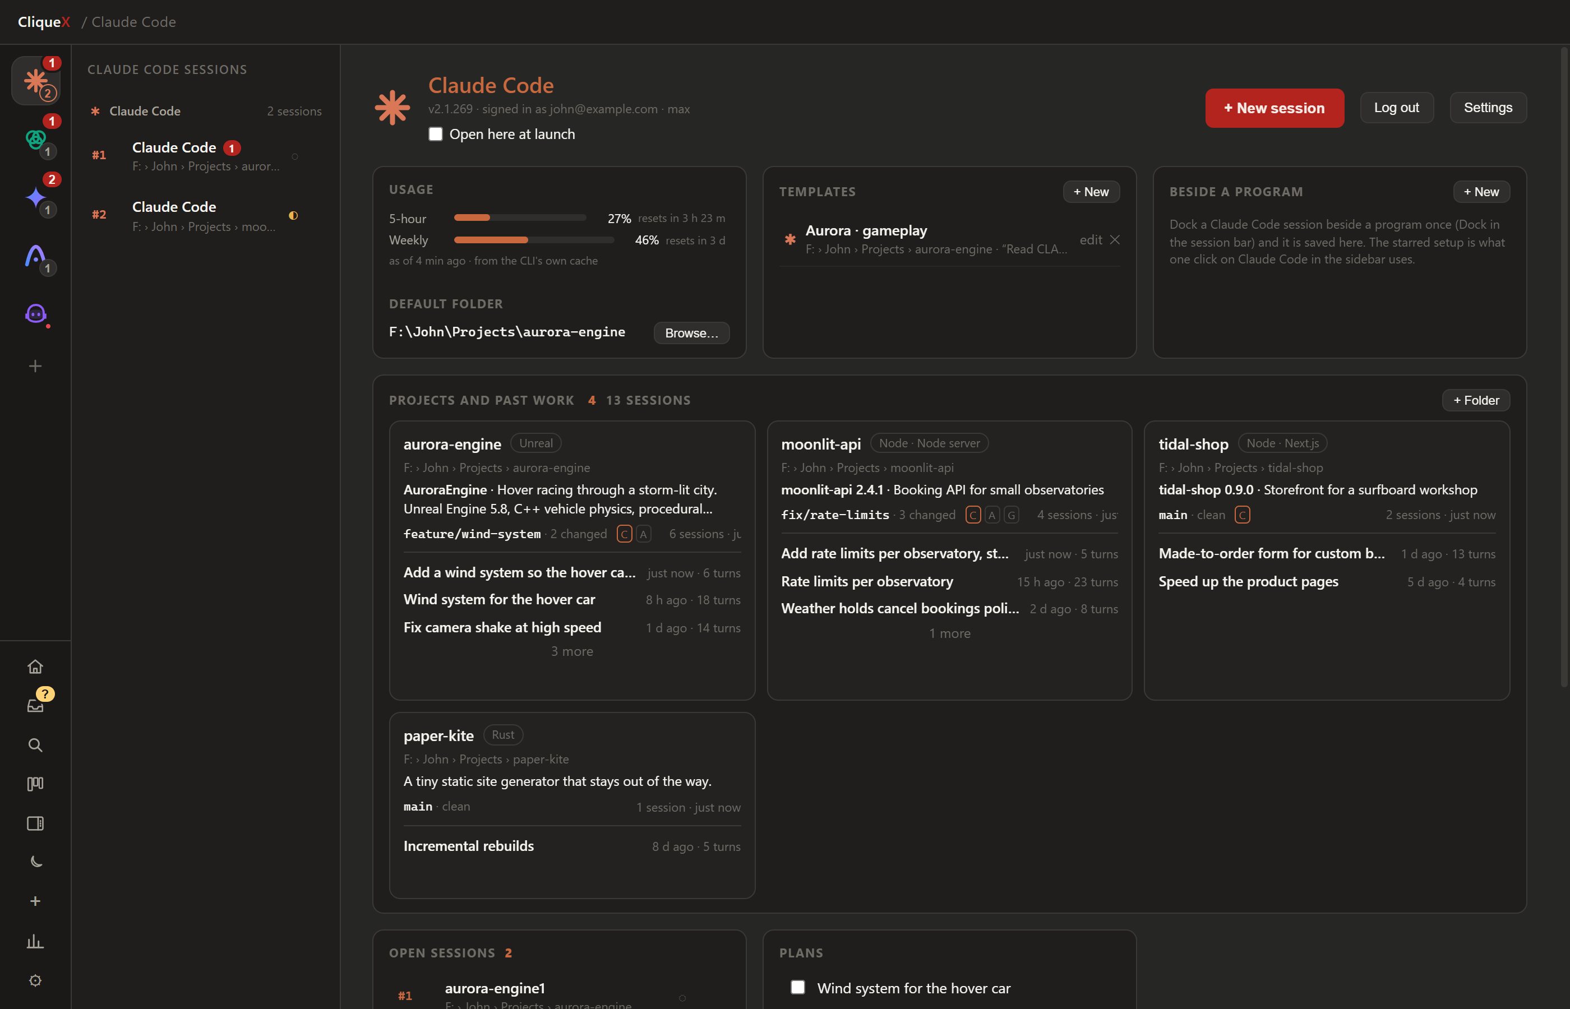The width and height of the screenshot is (1570, 1009).
Task: Click the dotted status circle on session #1
Action: coord(295,156)
